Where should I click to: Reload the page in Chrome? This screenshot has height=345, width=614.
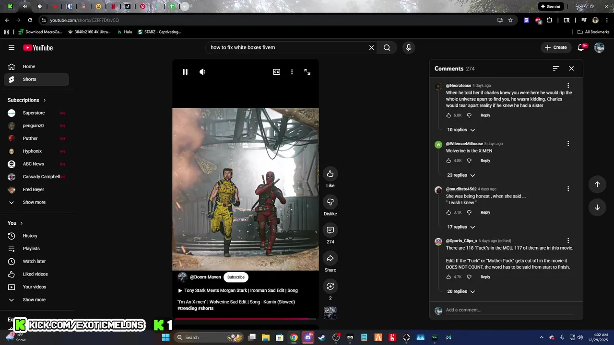[x=30, y=20]
